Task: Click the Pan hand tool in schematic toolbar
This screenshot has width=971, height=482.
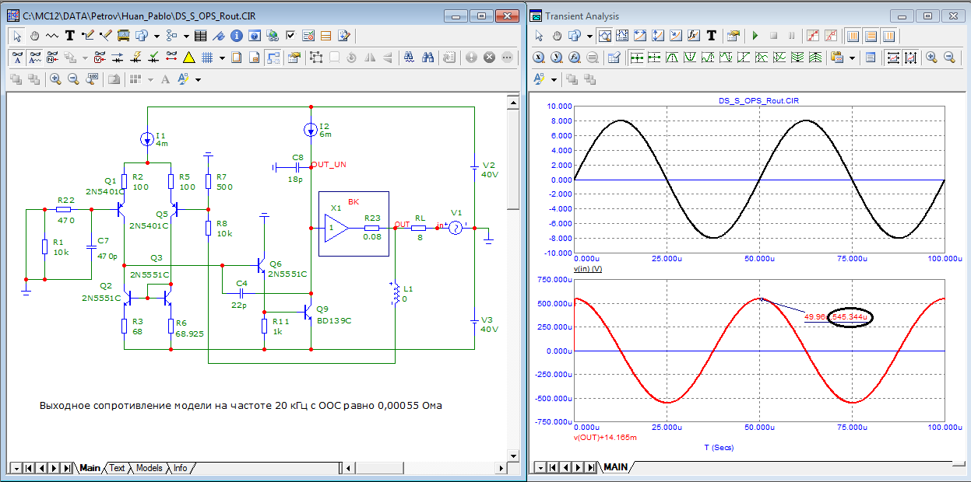Action: click(x=35, y=36)
